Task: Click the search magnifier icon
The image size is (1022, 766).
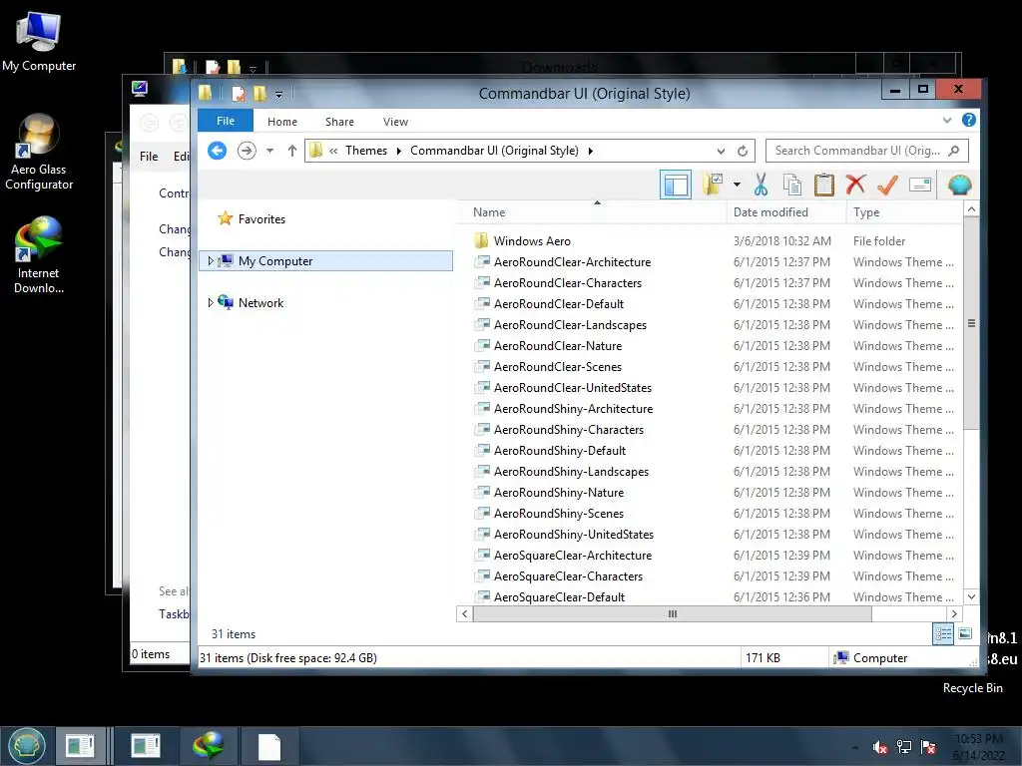Action: point(954,151)
